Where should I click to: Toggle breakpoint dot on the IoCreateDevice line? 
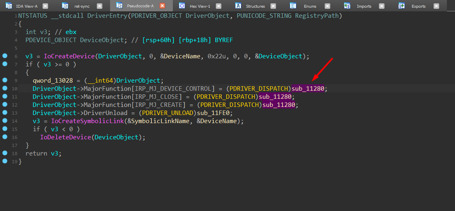click(5, 56)
